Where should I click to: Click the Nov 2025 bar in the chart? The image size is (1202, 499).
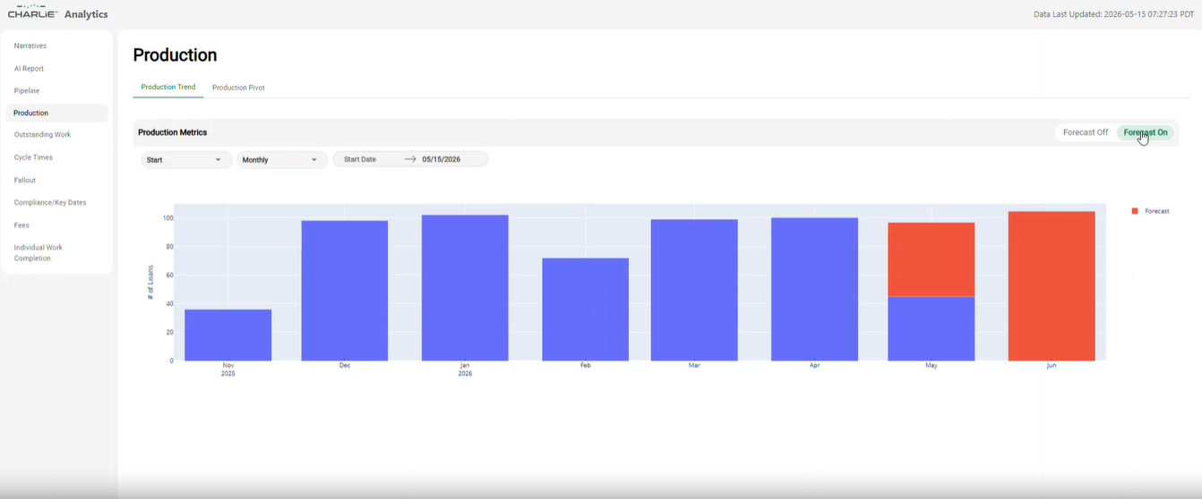(228, 335)
